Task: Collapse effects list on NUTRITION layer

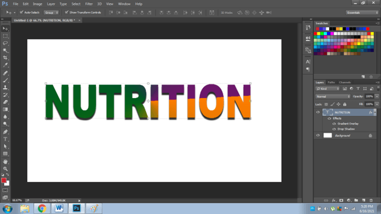Action: pyautogui.click(x=375, y=112)
